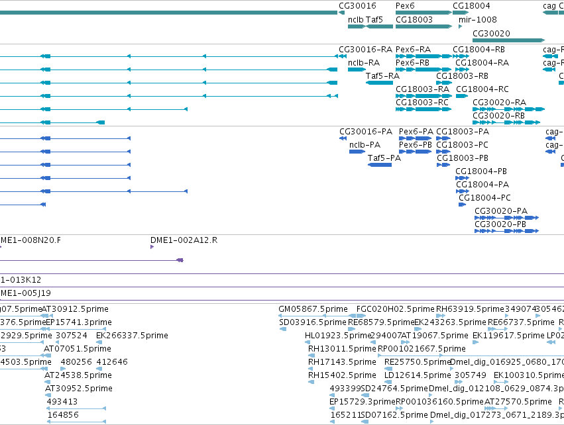Image resolution: width=564 pixels, height=425 pixels.
Task: Click protein CG18004-PC
Action: 484,198
